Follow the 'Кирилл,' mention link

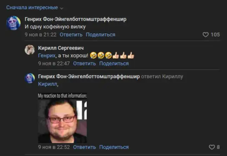point(48,84)
